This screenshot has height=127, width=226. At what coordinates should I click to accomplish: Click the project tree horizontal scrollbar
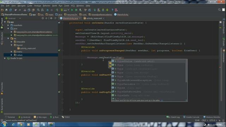pyautogui.click(x=28, y=114)
